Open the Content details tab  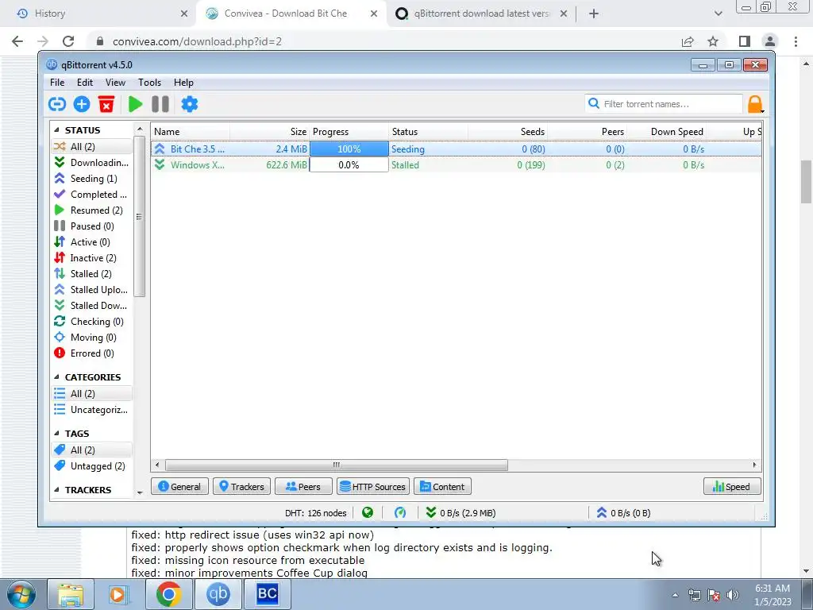(442, 487)
